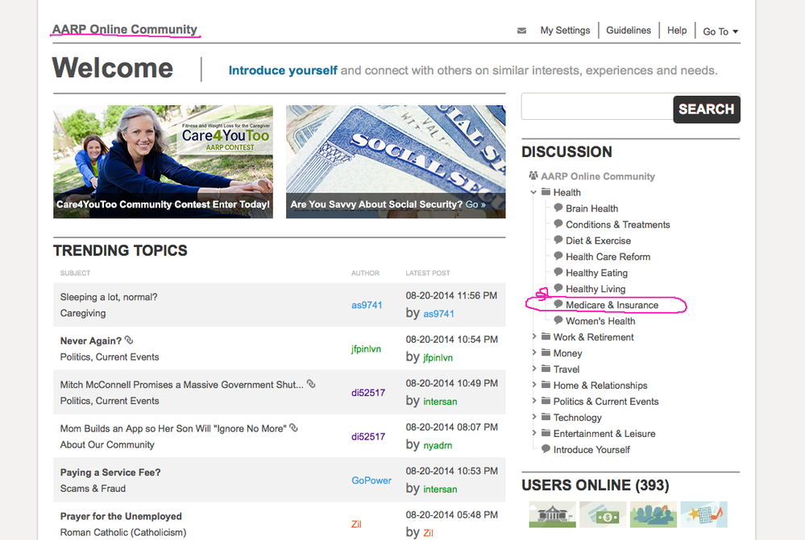Open the Guidelines page
Viewport: 805px width, 540px height.
629,30
